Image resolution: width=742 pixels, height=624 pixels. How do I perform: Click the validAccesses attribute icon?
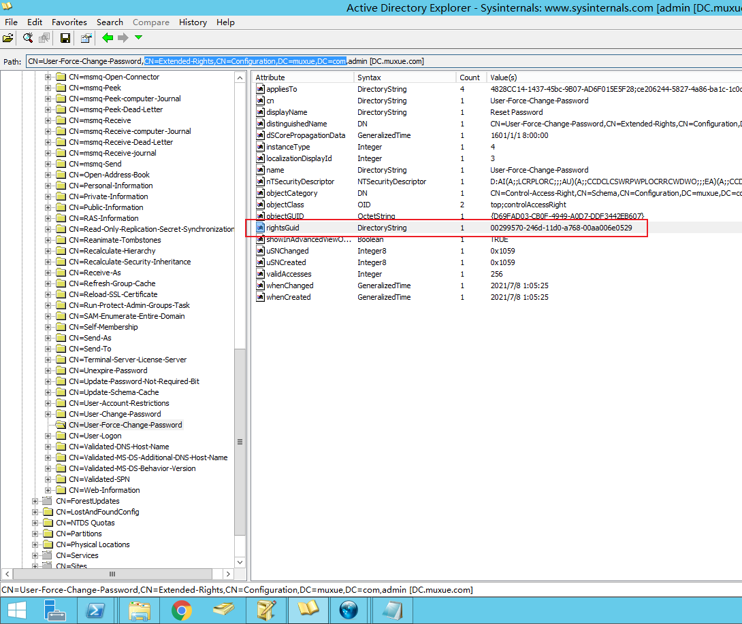(x=260, y=274)
